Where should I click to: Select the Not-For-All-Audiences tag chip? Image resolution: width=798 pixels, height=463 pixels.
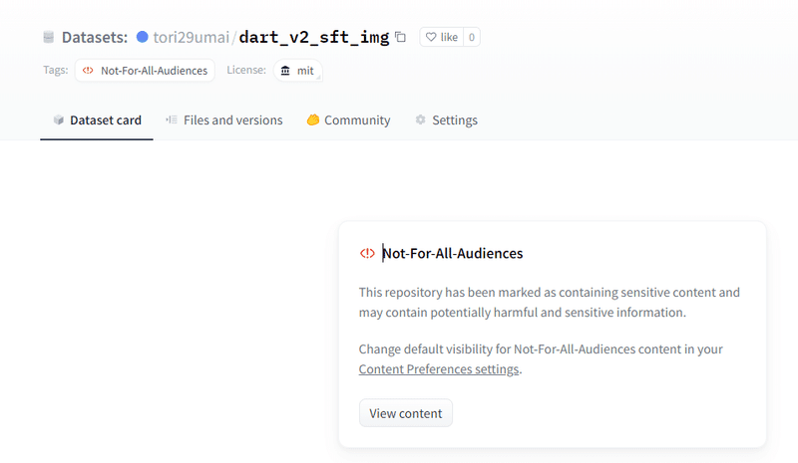145,71
